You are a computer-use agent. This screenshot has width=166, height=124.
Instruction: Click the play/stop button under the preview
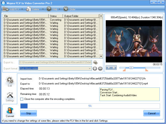click(111, 67)
